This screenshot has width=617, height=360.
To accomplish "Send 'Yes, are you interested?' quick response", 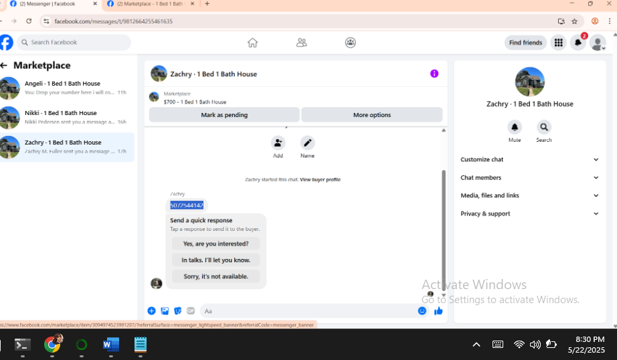I will click(x=215, y=244).
